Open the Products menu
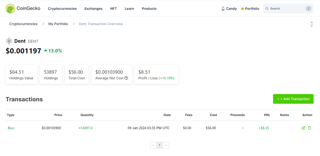The width and height of the screenshot is (320, 156). [149, 8]
